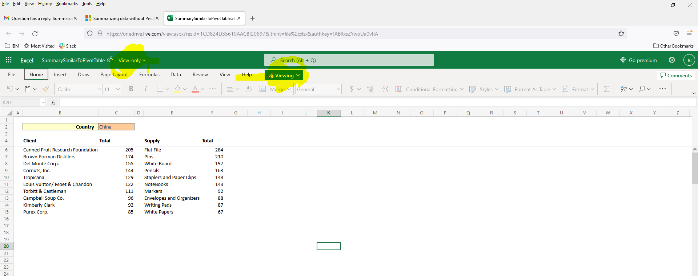Open the JC account avatar
This screenshot has height=276, width=698.
[x=689, y=60]
